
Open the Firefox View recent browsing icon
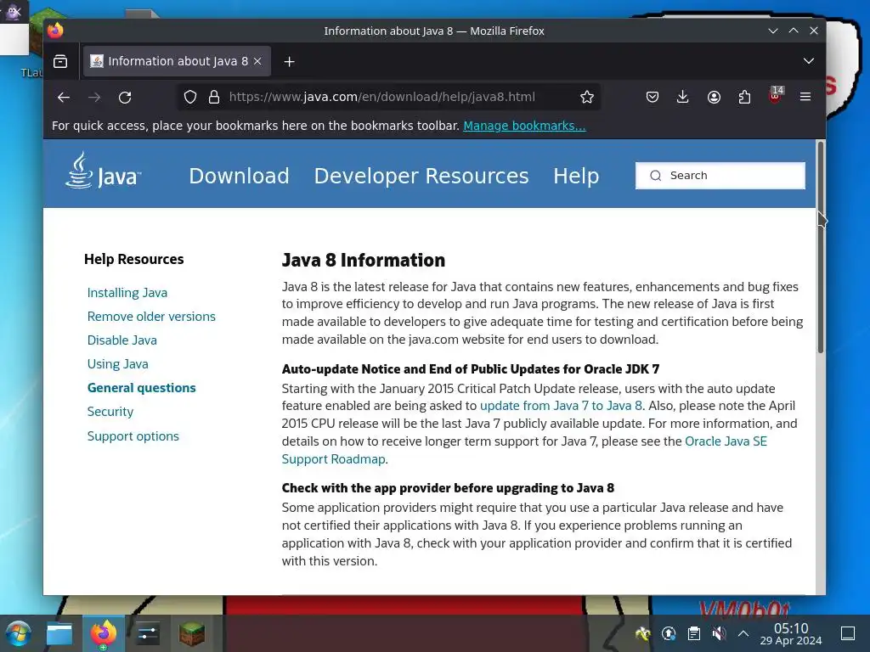(60, 61)
